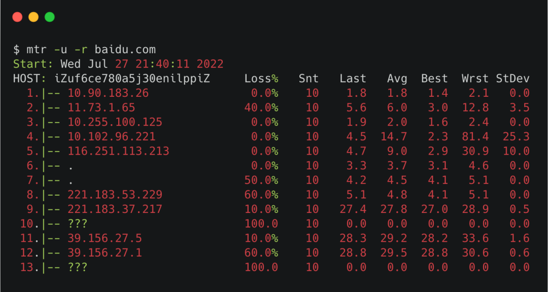Click the ??? host on hop 10
Screen dimensions: 548x292
point(77,224)
